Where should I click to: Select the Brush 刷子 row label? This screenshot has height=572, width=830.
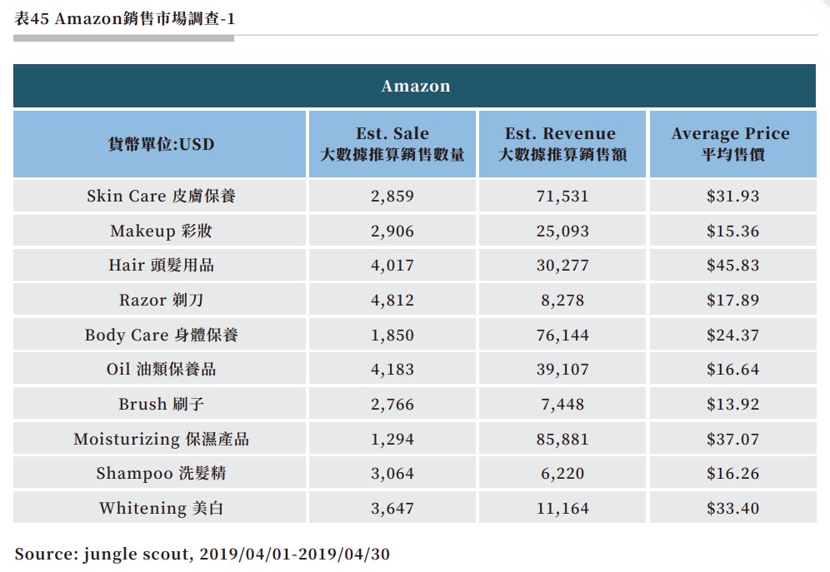click(158, 404)
